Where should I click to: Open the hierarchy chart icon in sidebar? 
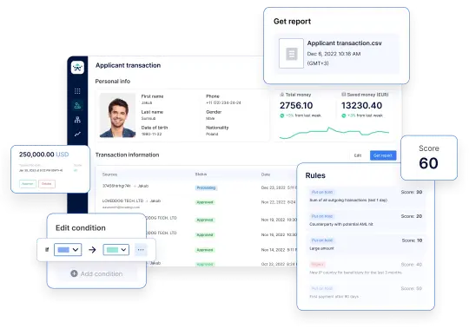pyautogui.click(x=77, y=120)
